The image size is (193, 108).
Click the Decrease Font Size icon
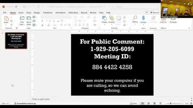tap(65, 25)
